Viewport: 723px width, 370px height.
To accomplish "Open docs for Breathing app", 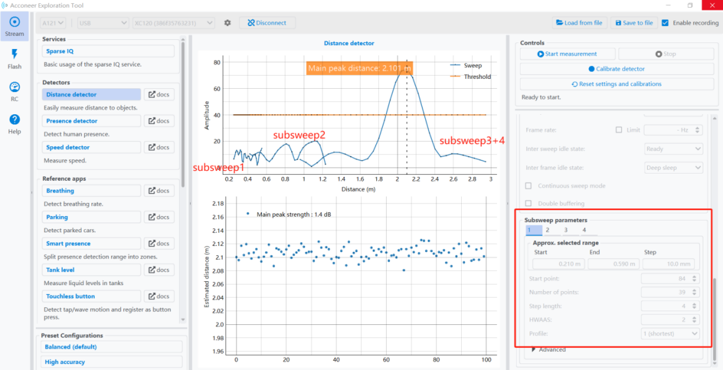I will point(159,191).
